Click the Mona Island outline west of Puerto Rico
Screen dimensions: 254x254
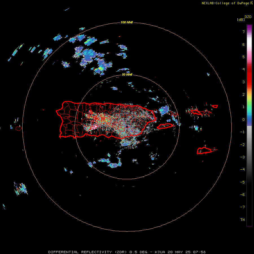click(19, 129)
